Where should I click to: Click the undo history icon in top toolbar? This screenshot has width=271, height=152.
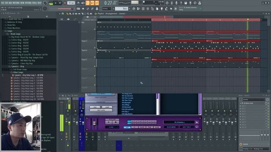tap(167, 3)
